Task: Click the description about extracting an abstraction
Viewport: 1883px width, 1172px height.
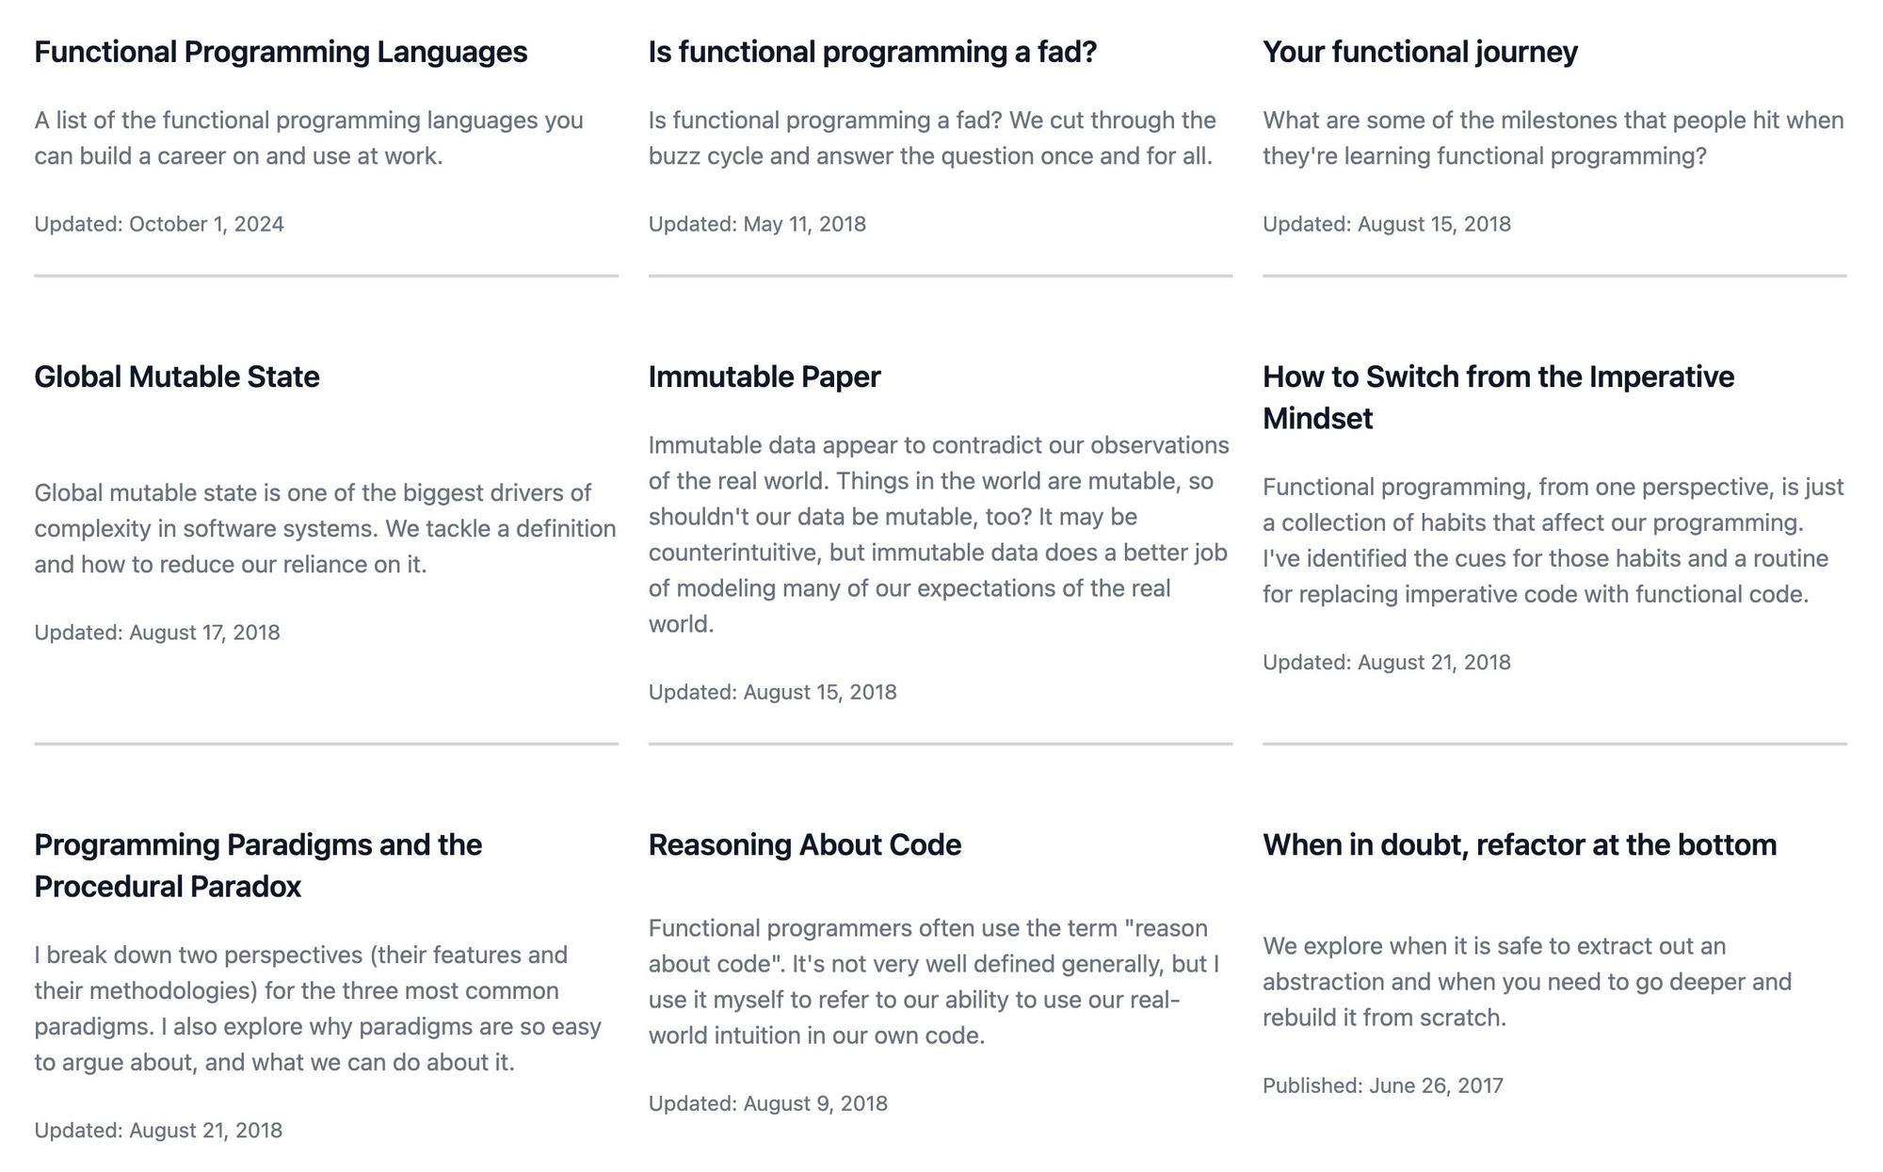Action: (x=1526, y=982)
